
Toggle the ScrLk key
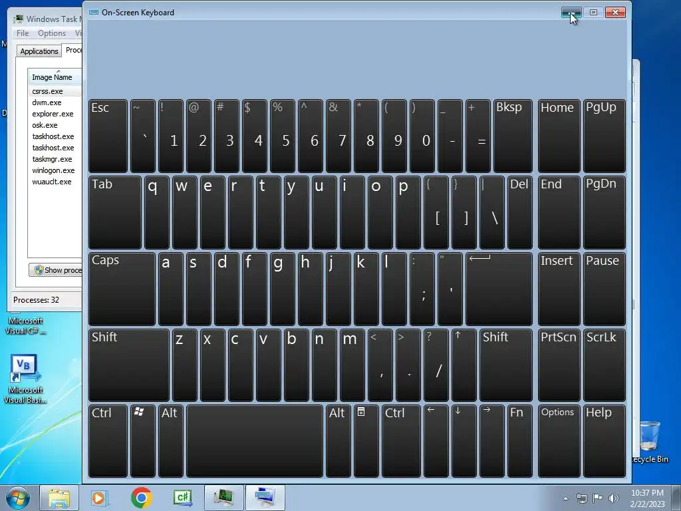coord(604,365)
